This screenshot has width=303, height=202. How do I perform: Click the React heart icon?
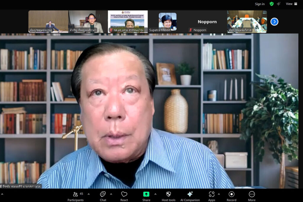point(124,196)
